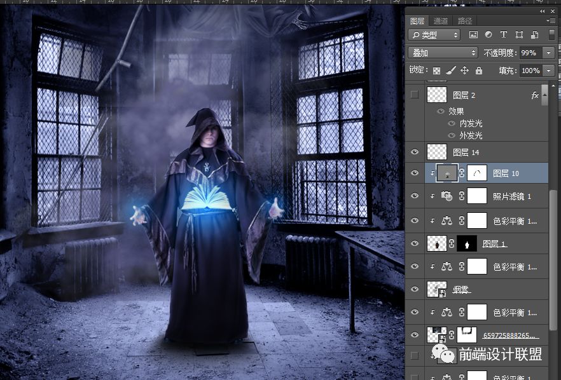Open the 类型 filter type dropdown
This screenshot has width=561, height=380.
(434, 35)
